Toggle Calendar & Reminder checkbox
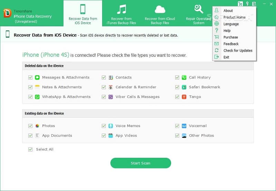This screenshot has width=276, height=191. (104, 87)
